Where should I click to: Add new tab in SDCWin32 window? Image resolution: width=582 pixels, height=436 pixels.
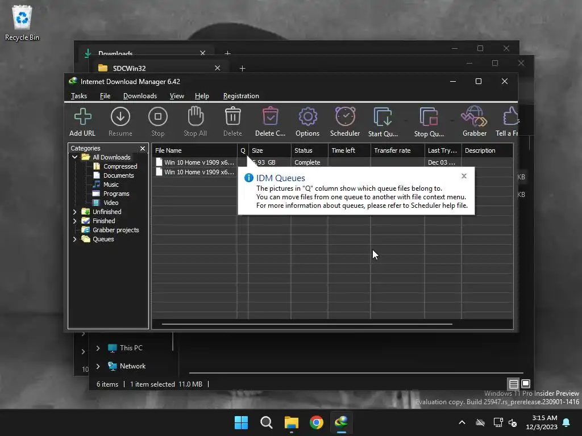pyautogui.click(x=242, y=69)
